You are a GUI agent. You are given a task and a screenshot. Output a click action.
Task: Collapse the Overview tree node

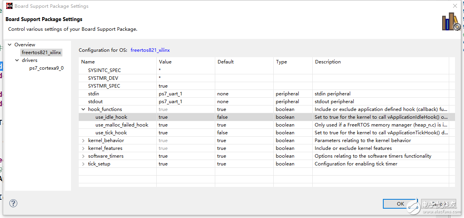click(x=10, y=45)
